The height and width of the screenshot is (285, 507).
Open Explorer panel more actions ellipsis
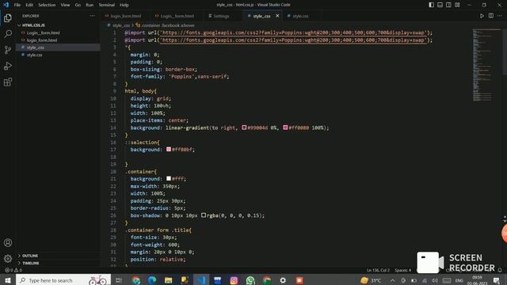click(x=93, y=16)
